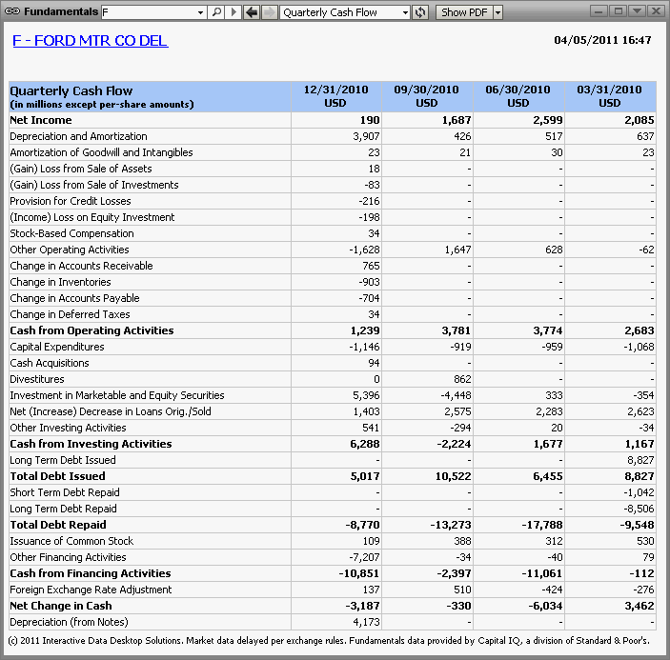Expand the Show PDF dropdown arrow

[497, 12]
